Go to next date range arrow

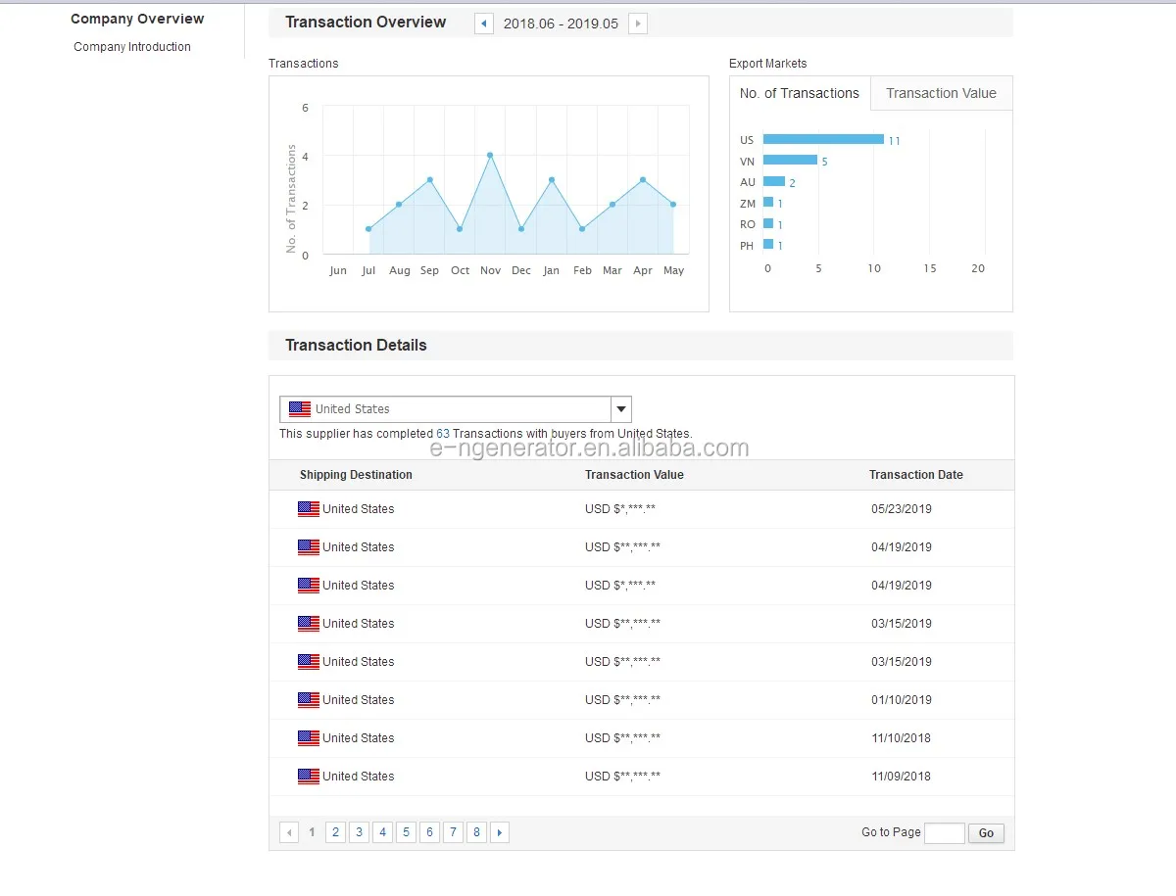pos(638,24)
